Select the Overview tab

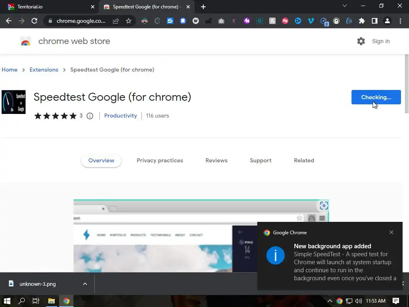pos(101,161)
